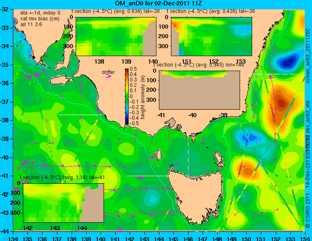The width and height of the screenshot is (312, 241).
Task: Open the lat=-41 temperature section inset plot
Action: pyautogui.click(x=64, y=203)
